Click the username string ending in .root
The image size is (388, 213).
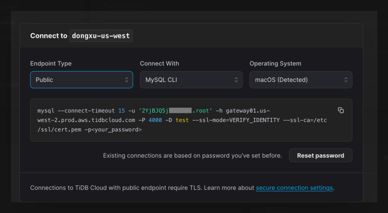click(176, 111)
